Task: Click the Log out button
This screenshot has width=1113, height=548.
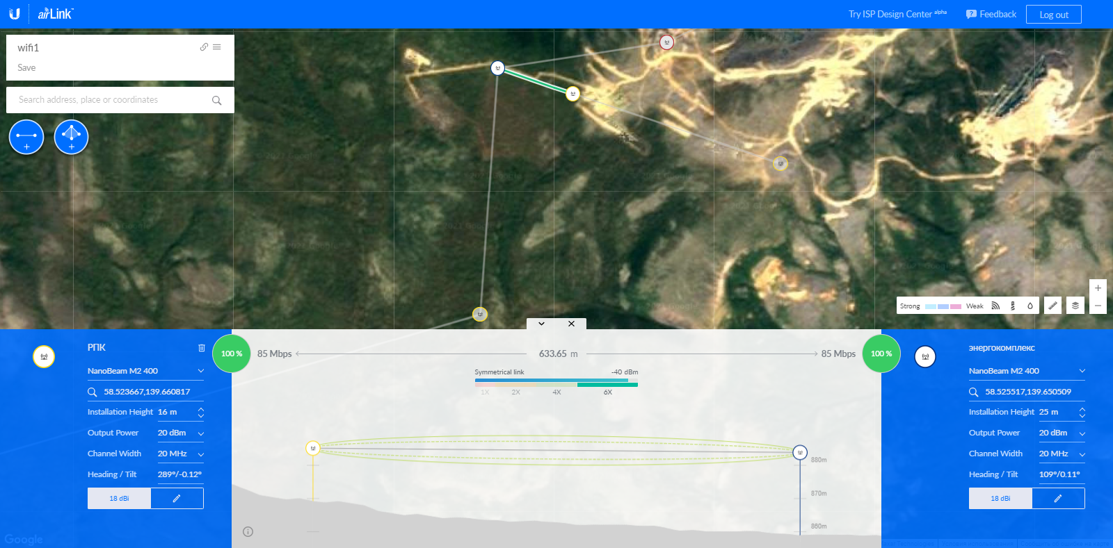Action: (x=1054, y=15)
